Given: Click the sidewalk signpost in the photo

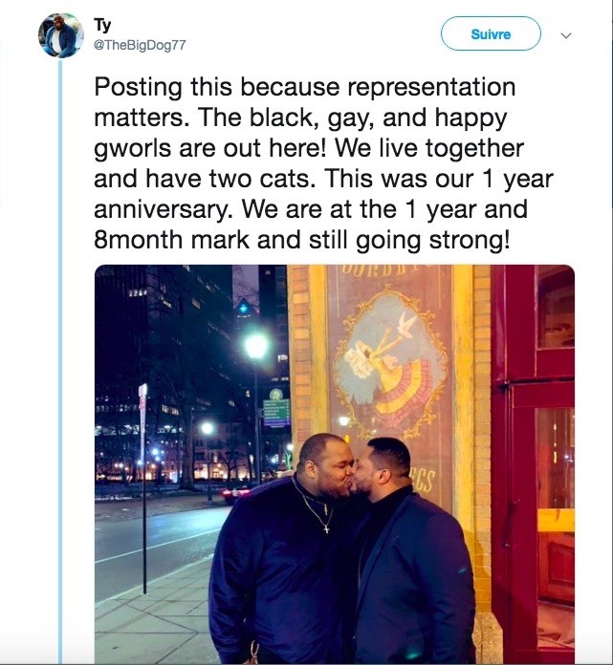Looking at the screenshot, I should pyautogui.click(x=143, y=487).
